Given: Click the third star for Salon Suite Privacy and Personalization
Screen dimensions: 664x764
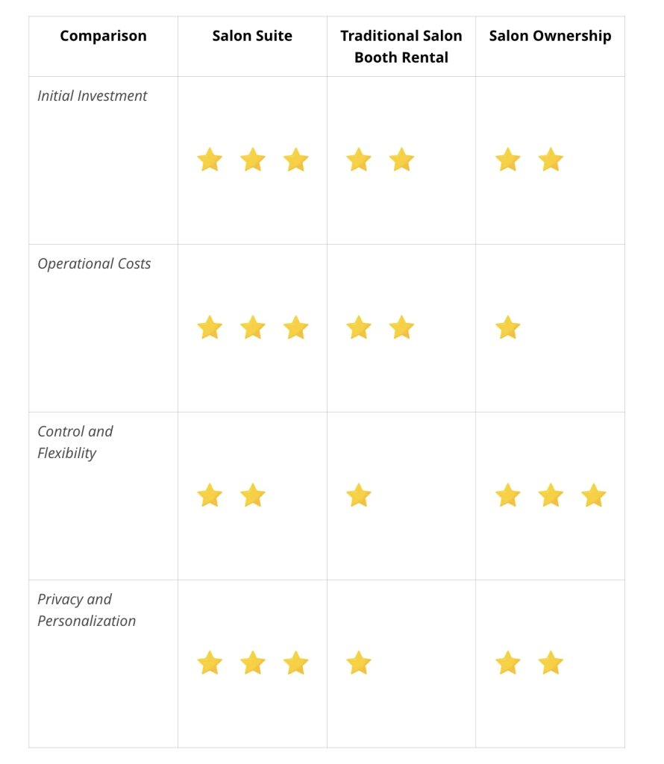Looking at the screenshot, I should click(295, 663).
